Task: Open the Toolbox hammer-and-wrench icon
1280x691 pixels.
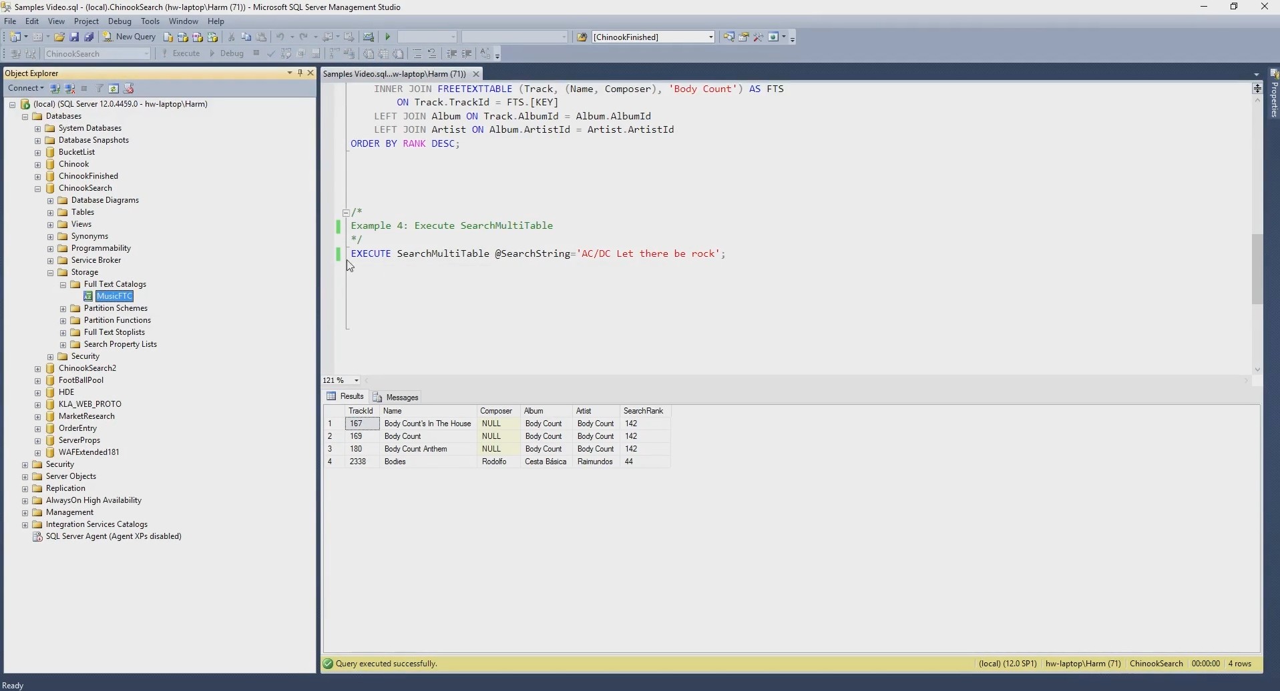Action: (x=759, y=37)
